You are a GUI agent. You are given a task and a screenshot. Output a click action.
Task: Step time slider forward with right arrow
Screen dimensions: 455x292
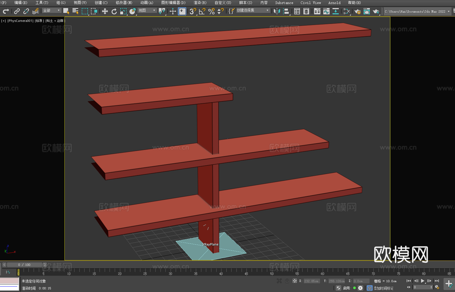pyautogui.click(x=45, y=265)
